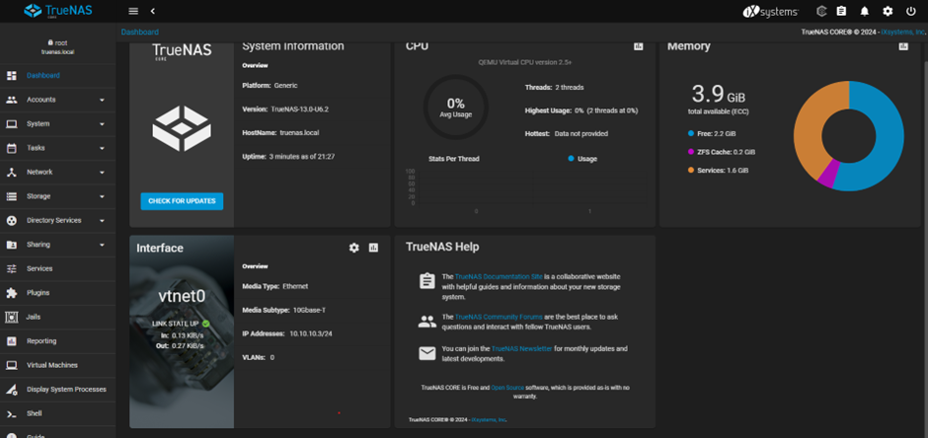Image resolution: width=928 pixels, height=438 pixels.
Task: Open the hamburger menu in top bar
Action: coord(133,11)
